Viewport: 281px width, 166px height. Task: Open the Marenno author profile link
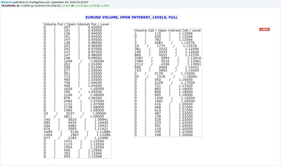pos(7,2)
